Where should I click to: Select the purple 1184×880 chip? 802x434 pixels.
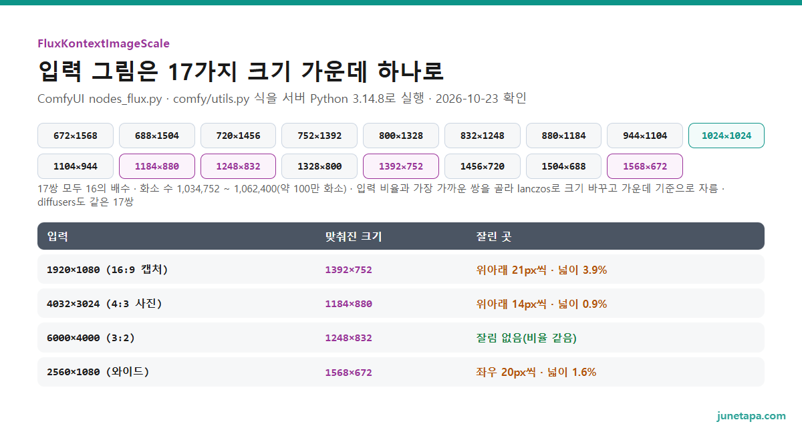pos(157,166)
